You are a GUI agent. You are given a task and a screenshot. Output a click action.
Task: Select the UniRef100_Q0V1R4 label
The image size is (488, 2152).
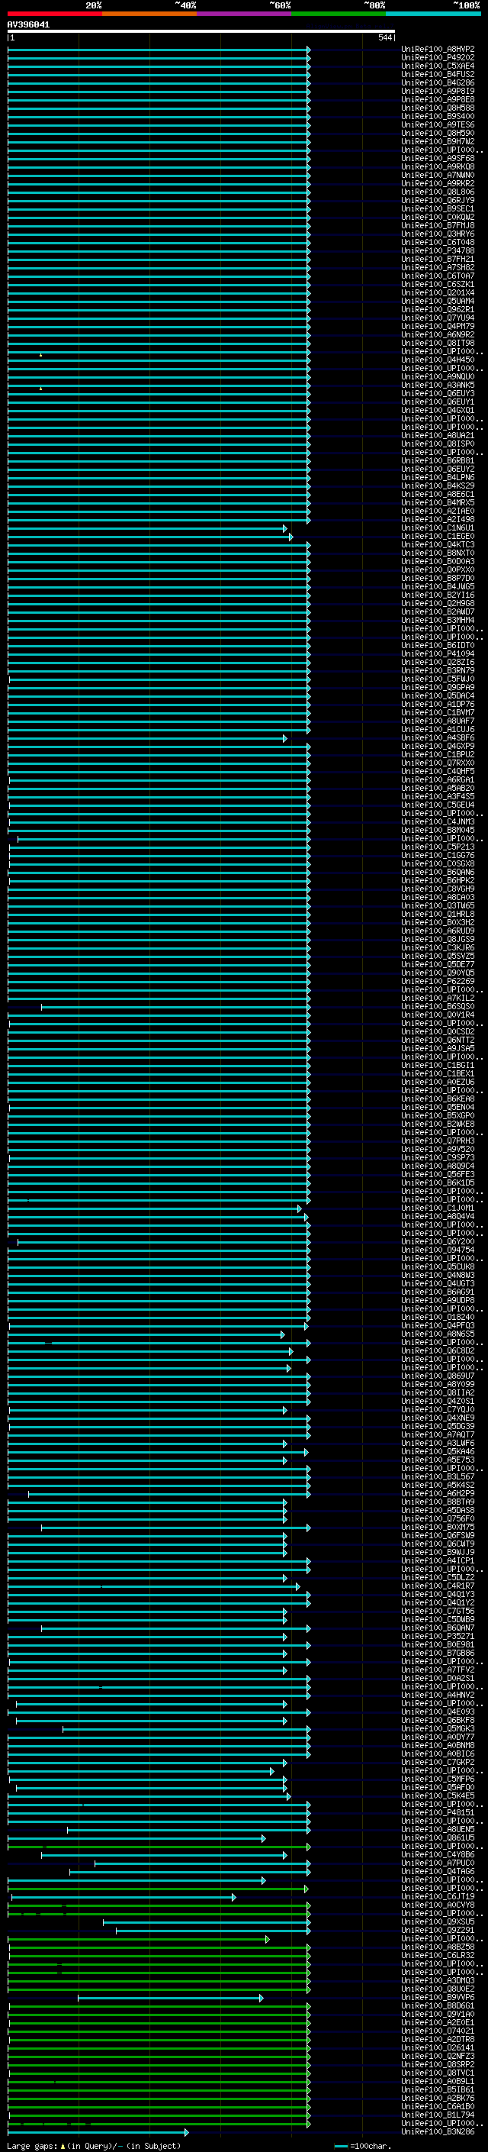[x=438, y=1015]
